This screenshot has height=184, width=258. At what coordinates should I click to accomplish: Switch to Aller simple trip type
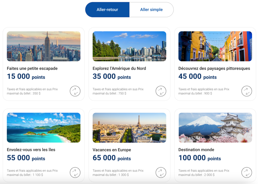(x=151, y=10)
